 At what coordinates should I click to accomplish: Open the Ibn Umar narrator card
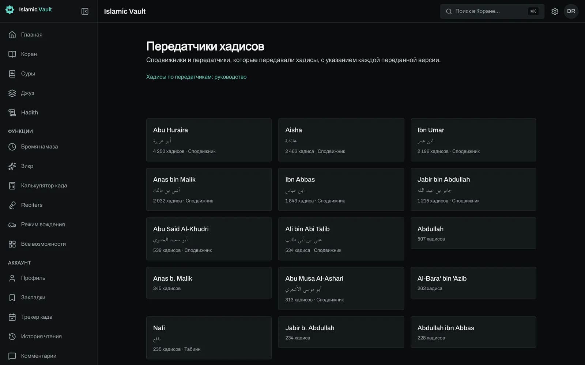[473, 140]
